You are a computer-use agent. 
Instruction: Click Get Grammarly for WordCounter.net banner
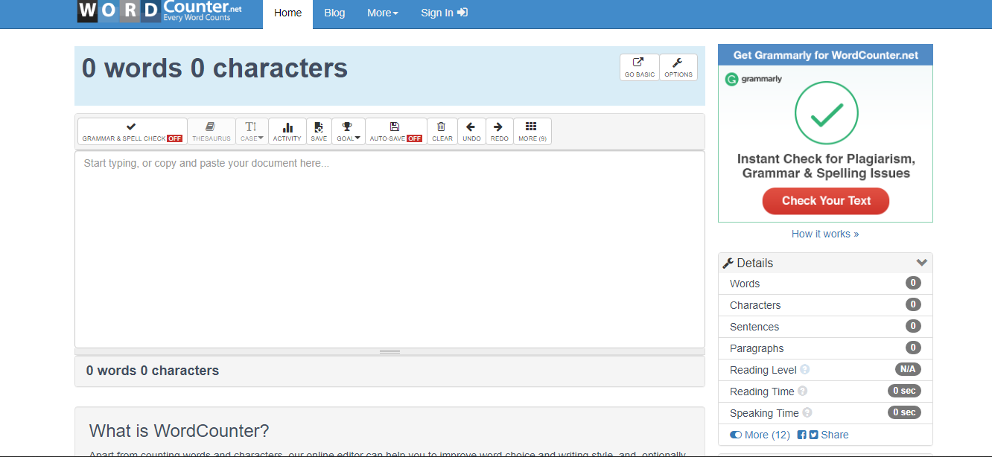[x=825, y=55]
